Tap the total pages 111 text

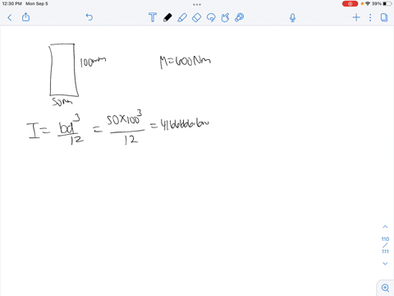(x=385, y=252)
